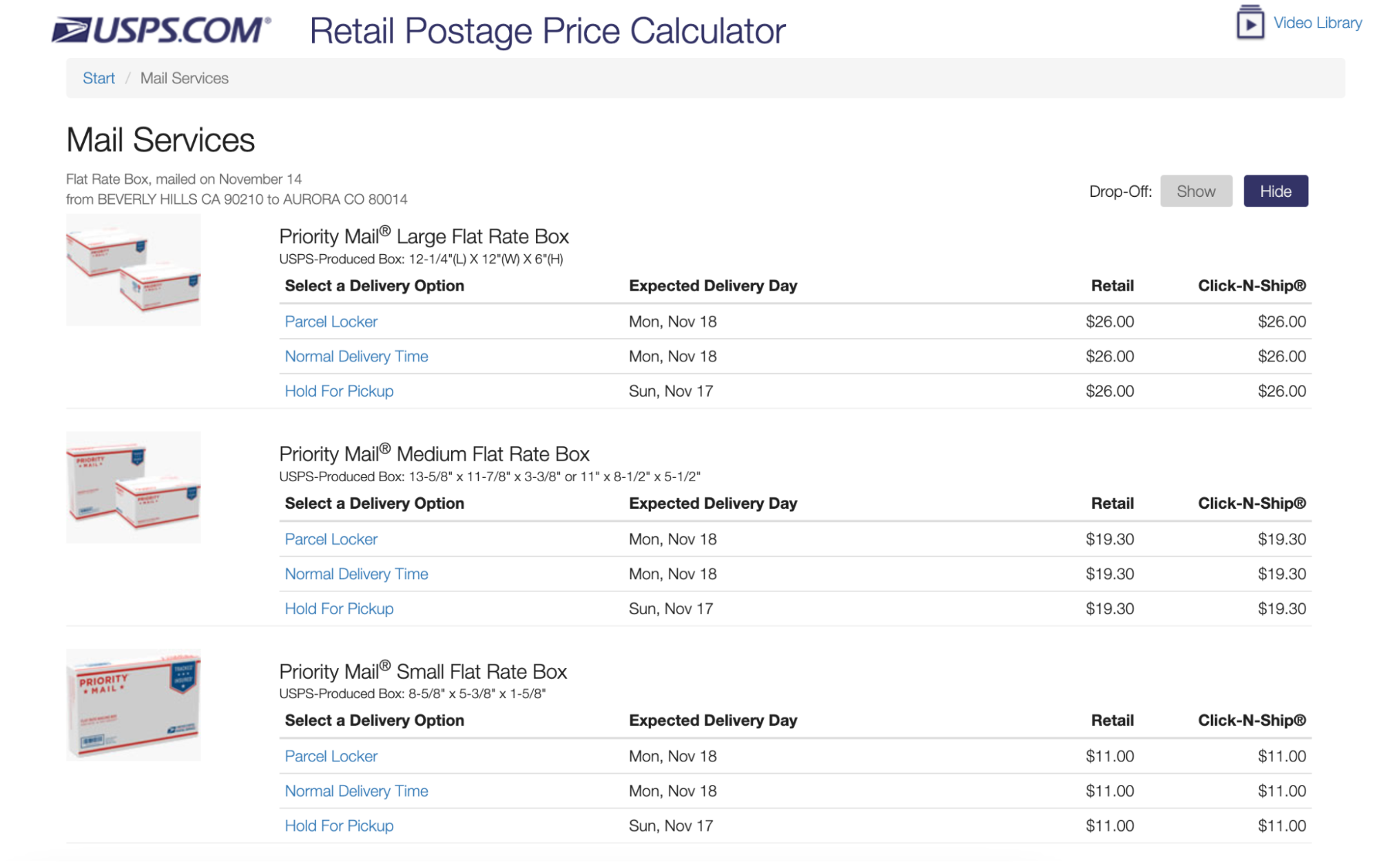1377x862 pixels.
Task: Click the Small box dimensions 8-5/8" text
Action: [x=412, y=693]
